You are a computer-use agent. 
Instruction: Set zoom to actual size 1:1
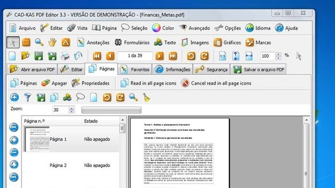coord(223,56)
